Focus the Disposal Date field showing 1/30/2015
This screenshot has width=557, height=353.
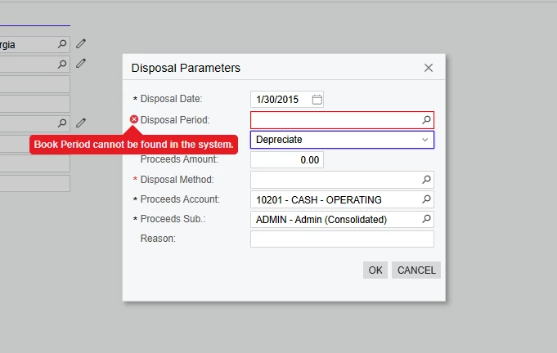click(280, 100)
